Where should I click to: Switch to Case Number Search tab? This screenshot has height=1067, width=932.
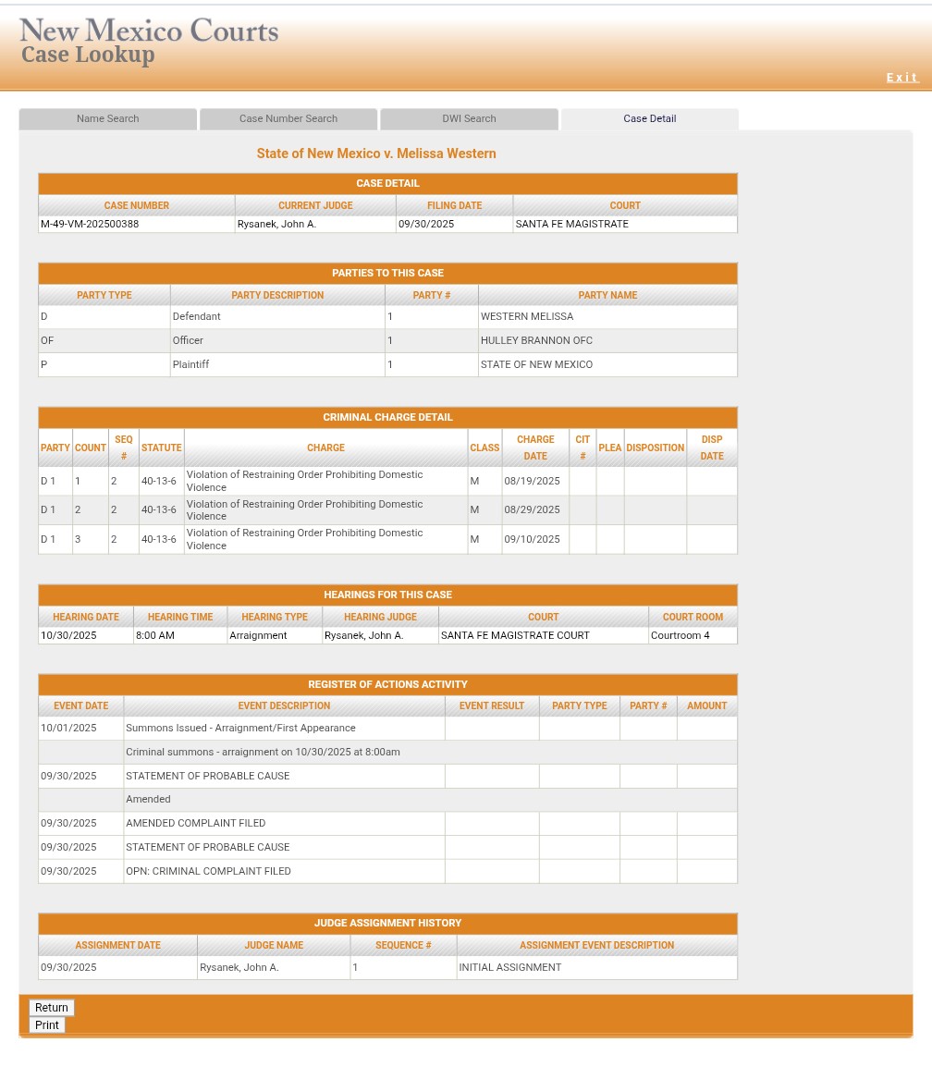click(x=288, y=118)
